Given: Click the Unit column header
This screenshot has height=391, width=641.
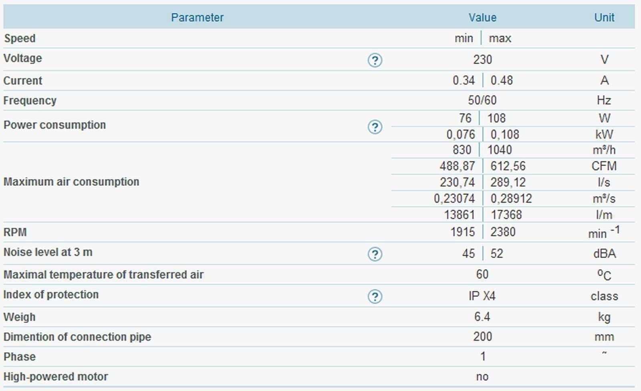Looking at the screenshot, I should click(x=604, y=18).
